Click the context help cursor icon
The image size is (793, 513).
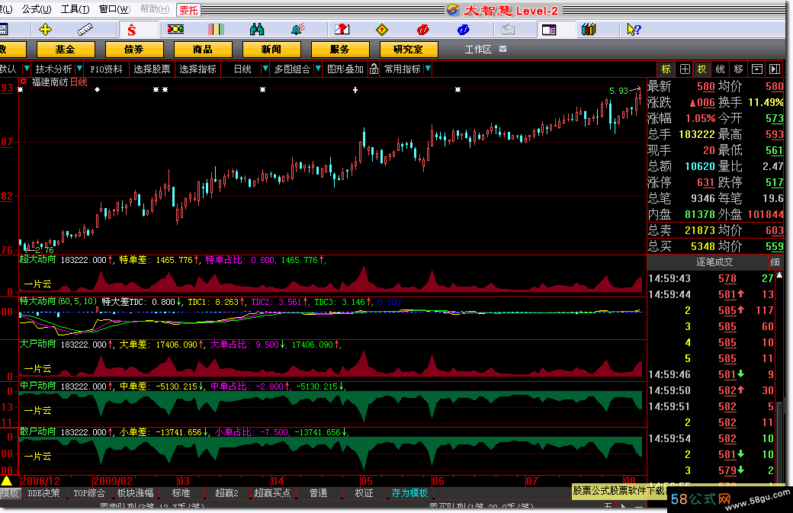tap(633, 30)
